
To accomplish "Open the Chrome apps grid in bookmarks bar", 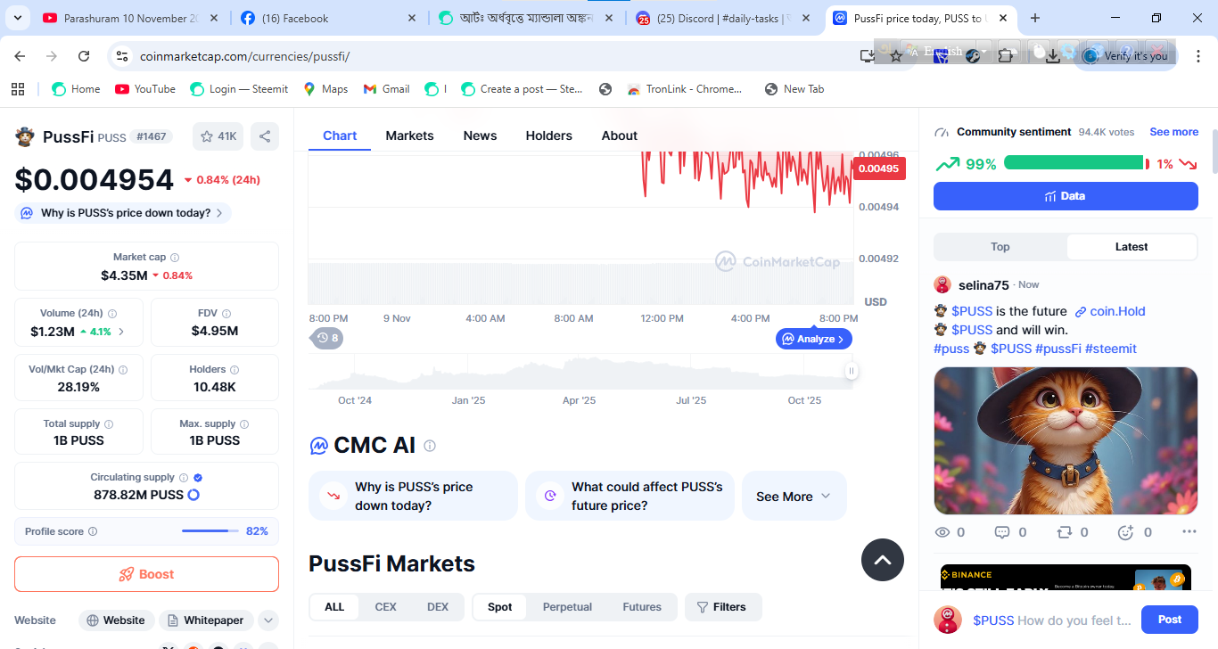I will pos(18,89).
